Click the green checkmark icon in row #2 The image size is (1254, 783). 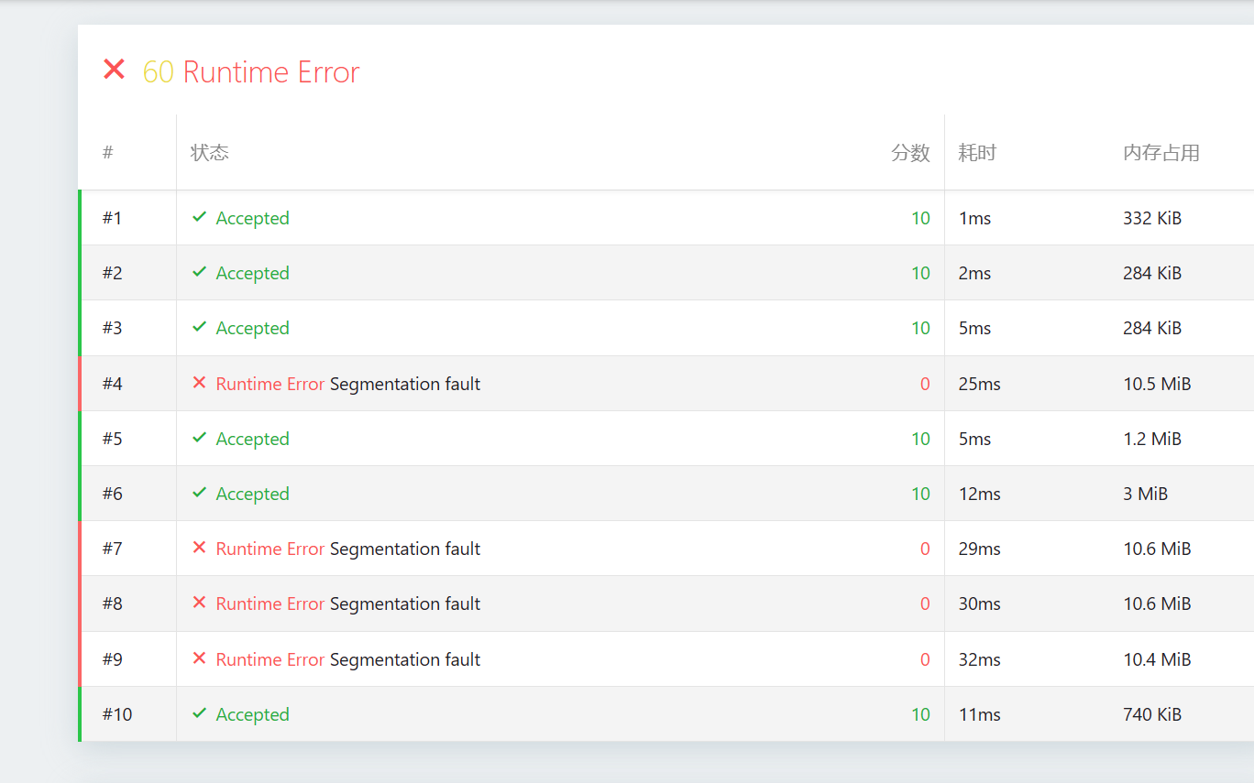(x=199, y=272)
